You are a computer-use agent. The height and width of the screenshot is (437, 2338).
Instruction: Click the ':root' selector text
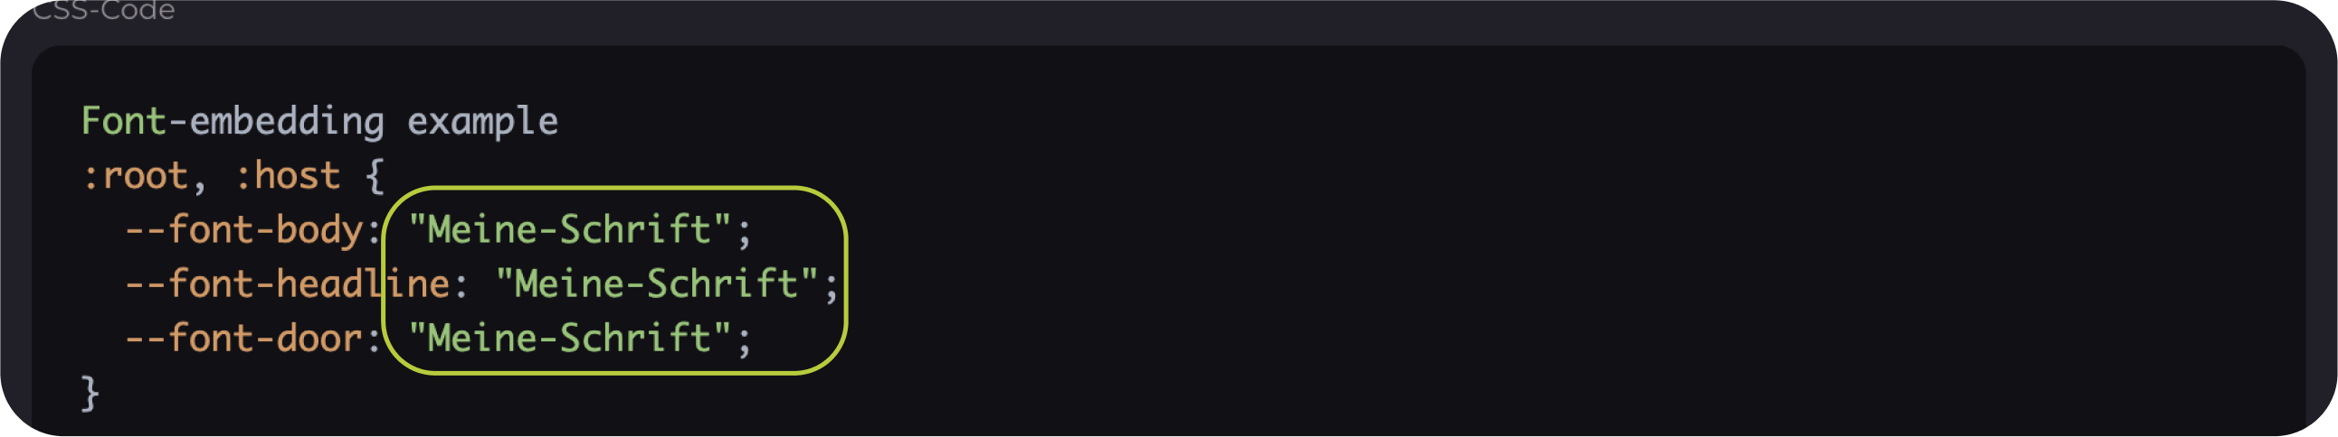[x=135, y=175]
